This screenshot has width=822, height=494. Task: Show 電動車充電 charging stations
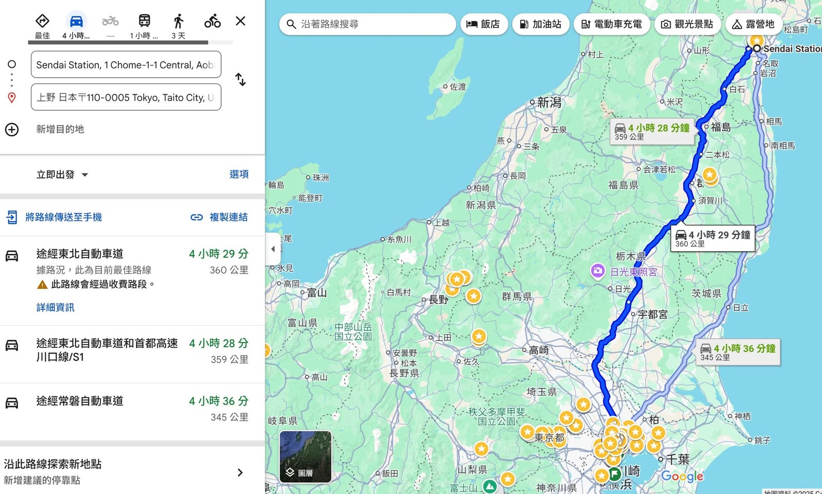(x=611, y=24)
